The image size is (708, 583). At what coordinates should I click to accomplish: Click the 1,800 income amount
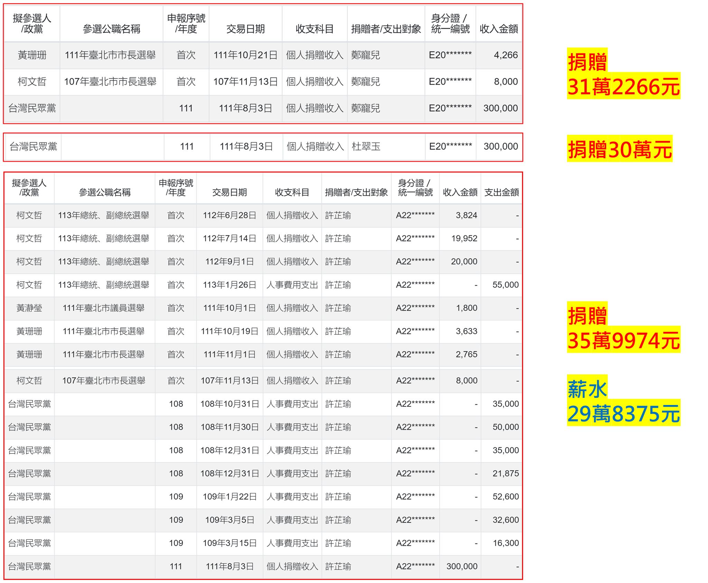point(466,308)
